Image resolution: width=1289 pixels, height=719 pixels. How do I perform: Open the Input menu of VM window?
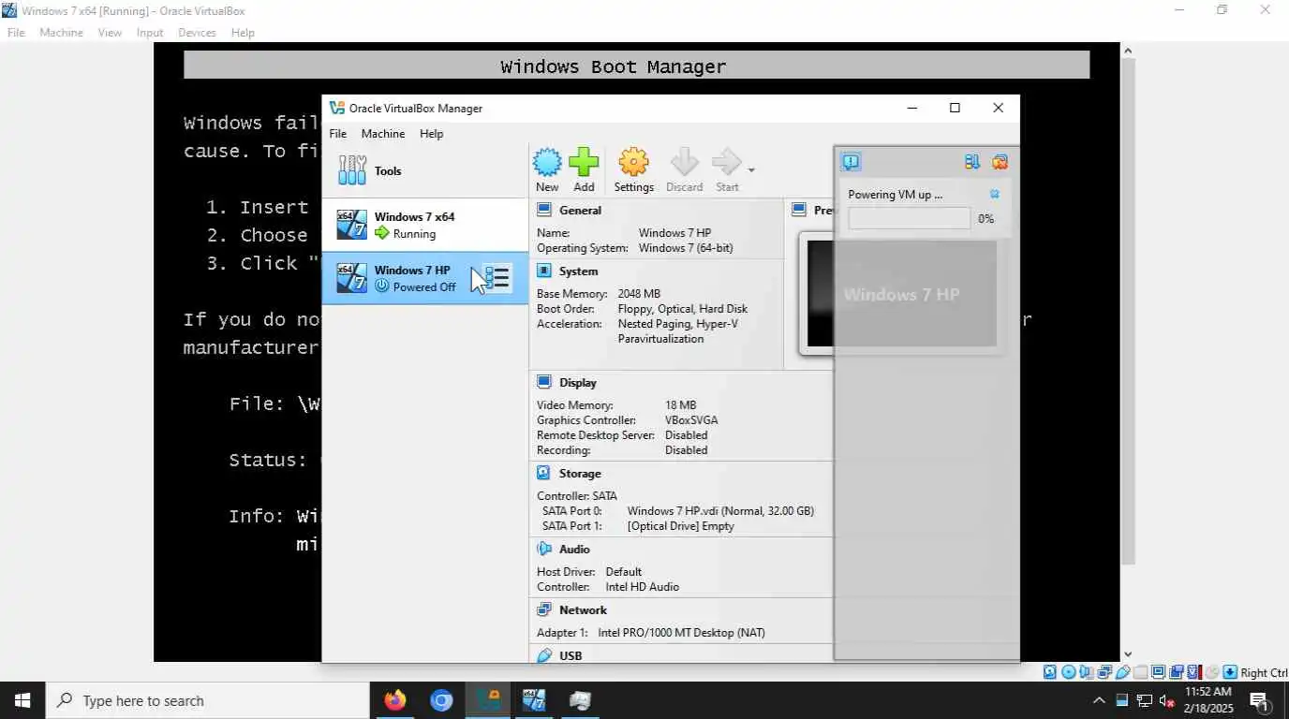coord(150,33)
